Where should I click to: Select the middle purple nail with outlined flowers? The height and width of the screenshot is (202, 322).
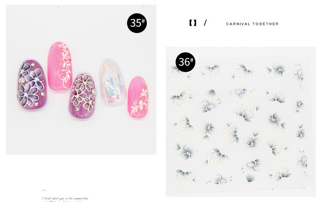click(82, 96)
